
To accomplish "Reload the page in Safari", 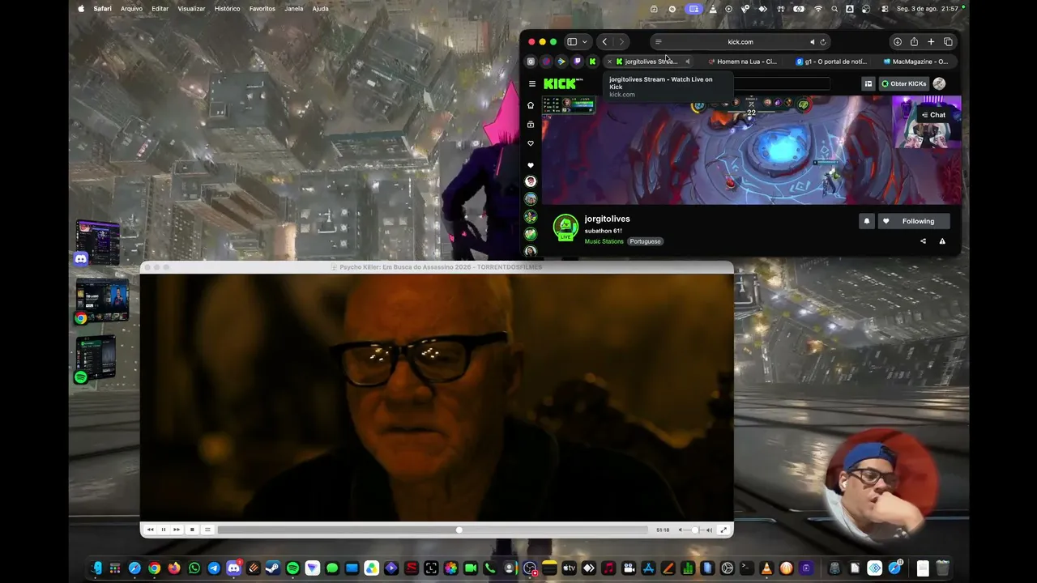I will 823,42.
